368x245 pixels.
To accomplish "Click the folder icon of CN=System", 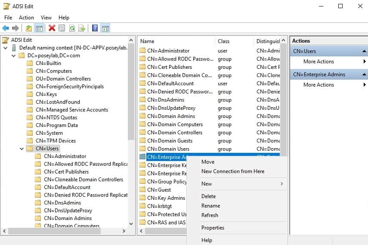I will (x=30, y=133).
